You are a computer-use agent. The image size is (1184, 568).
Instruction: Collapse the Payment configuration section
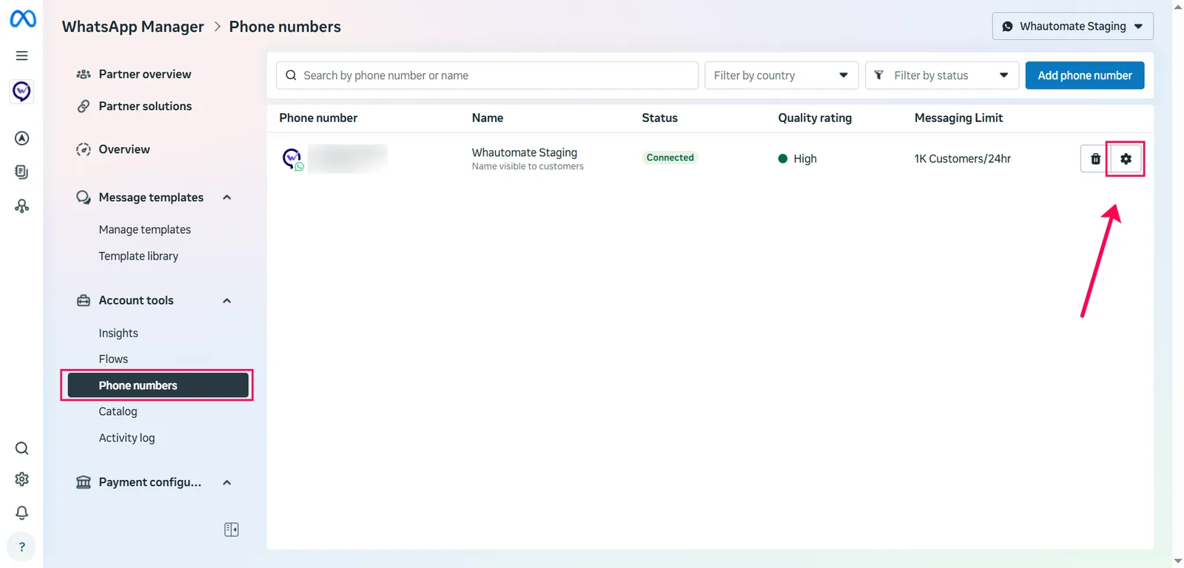(x=227, y=482)
